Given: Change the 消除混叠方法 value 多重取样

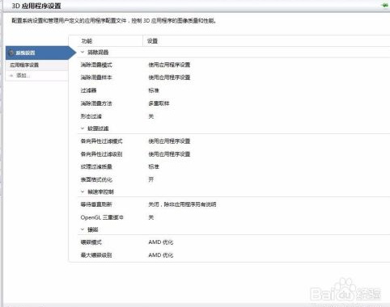Looking at the screenshot, I should click(x=159, y=103).
